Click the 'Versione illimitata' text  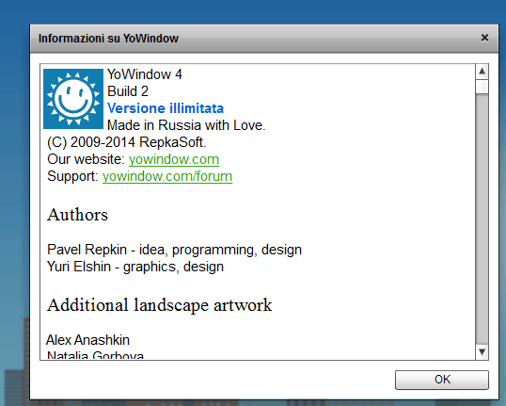pyautogui.click(x=166, y=108)
